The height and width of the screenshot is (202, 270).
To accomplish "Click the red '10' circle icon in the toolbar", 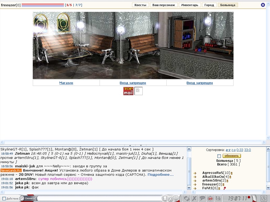I will [210, 199].
